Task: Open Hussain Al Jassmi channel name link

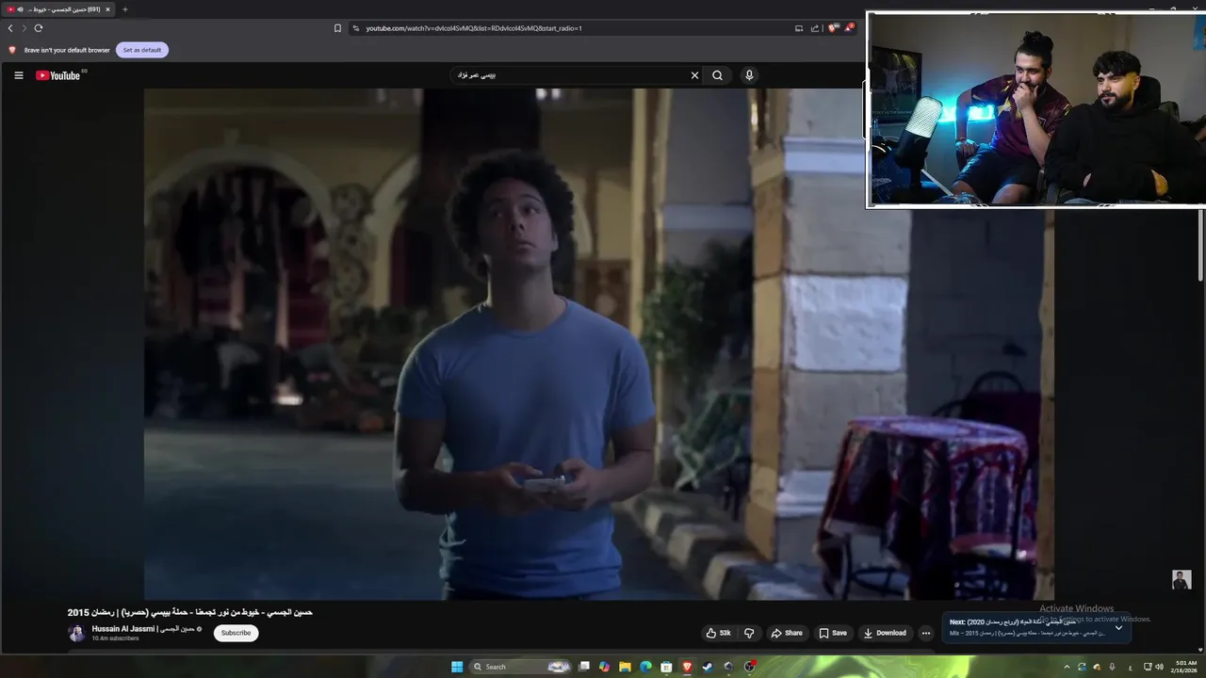Action: point(143,628)
